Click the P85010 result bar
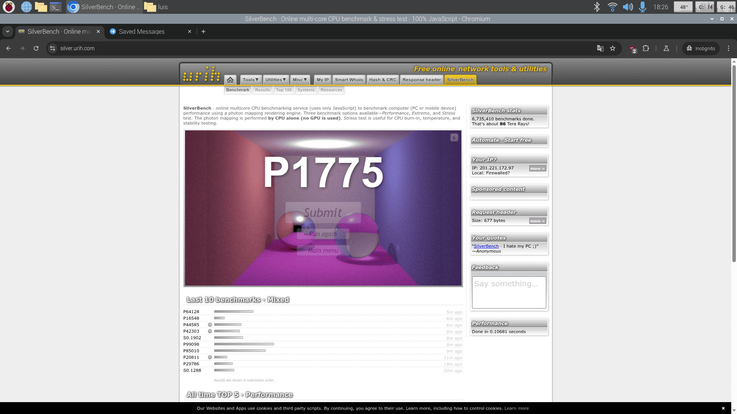Viewport: 737px width, 414px height. tap(240, 351)
